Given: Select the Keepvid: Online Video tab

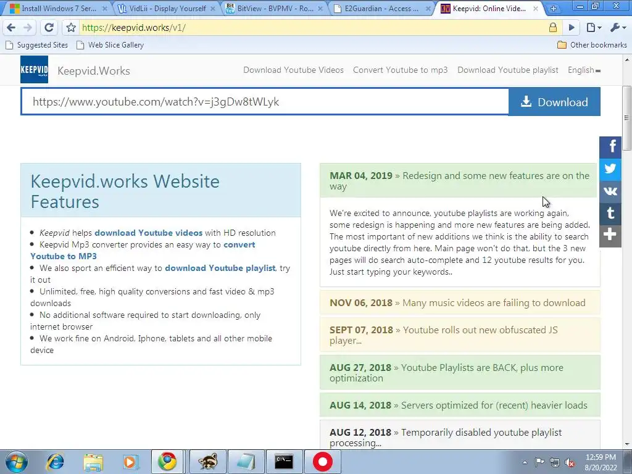Looking at the screenshot, I should coord(489,9).
